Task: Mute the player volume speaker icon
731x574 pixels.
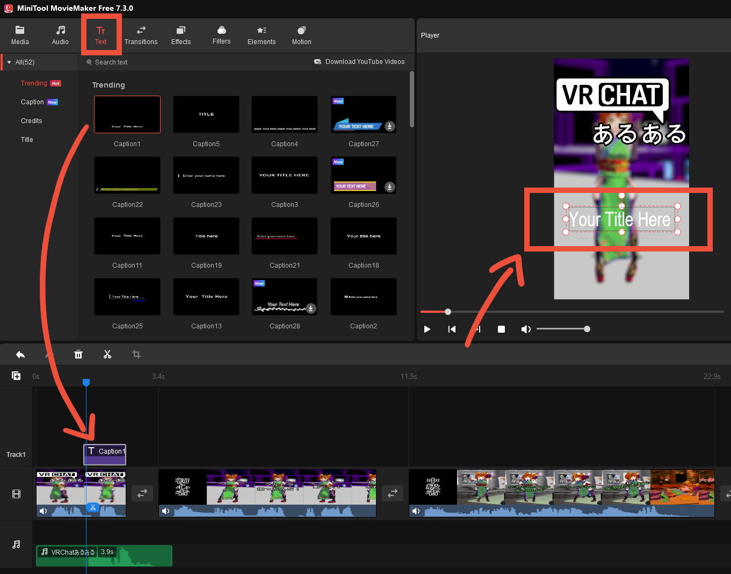Action: coord(526,329)
